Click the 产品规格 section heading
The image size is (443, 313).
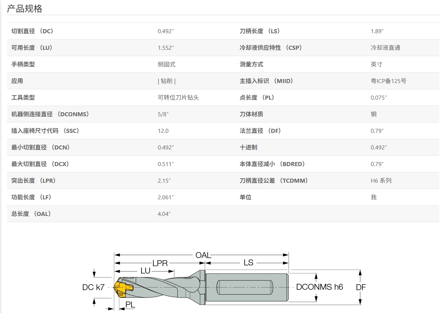pos(24,8)
